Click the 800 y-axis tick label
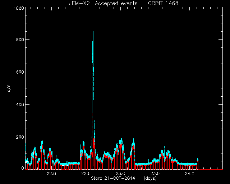This screenshot has height=184, width=230. [x=20, y=39]
